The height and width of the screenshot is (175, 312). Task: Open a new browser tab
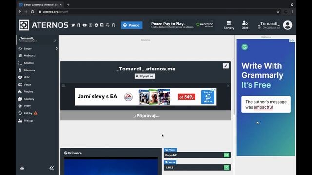[68, 5]
